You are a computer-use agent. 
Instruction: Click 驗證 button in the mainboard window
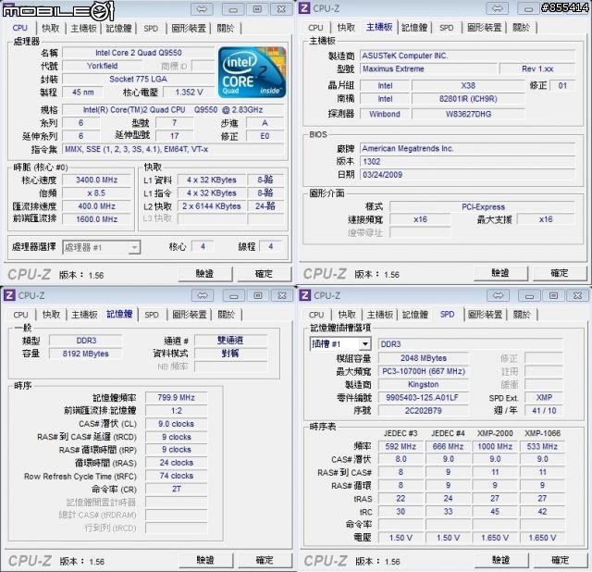pyautogui.click(x=500, y=273)
